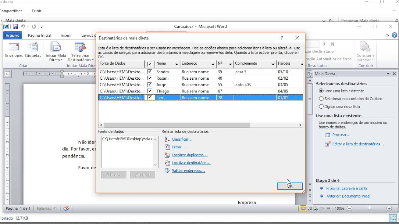Image resolution: width=399 pixels, height=224 pixels.
Task: Click the details view icon in Explorer window
Action: 393,218
